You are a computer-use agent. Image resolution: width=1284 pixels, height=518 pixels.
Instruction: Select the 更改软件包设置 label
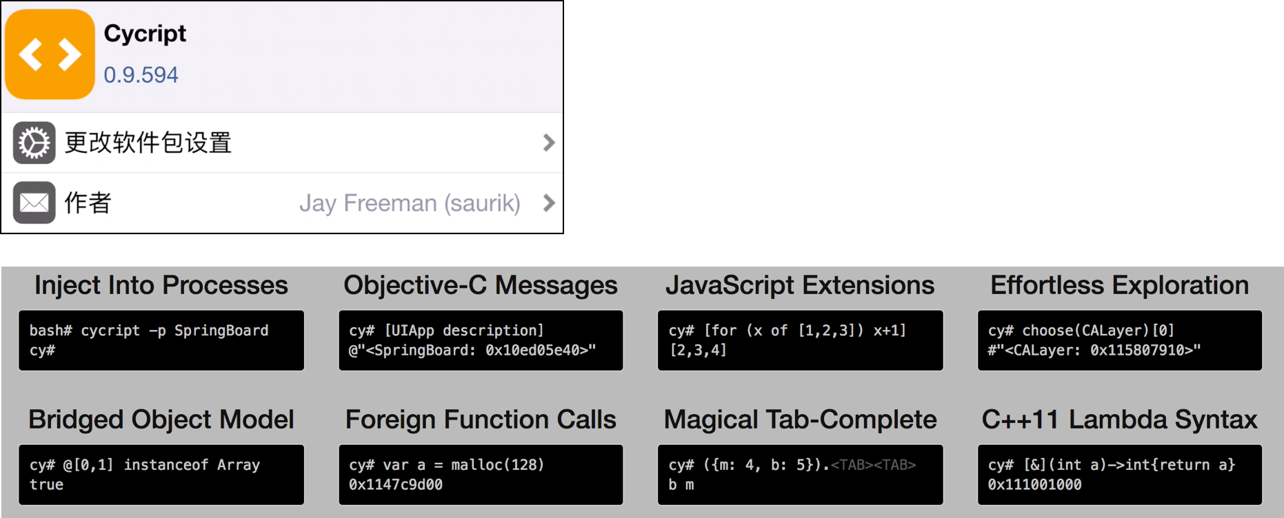[x=148, y=143]
